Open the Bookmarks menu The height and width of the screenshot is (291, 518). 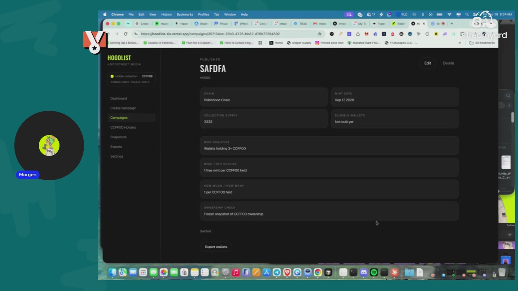point(185,14)
